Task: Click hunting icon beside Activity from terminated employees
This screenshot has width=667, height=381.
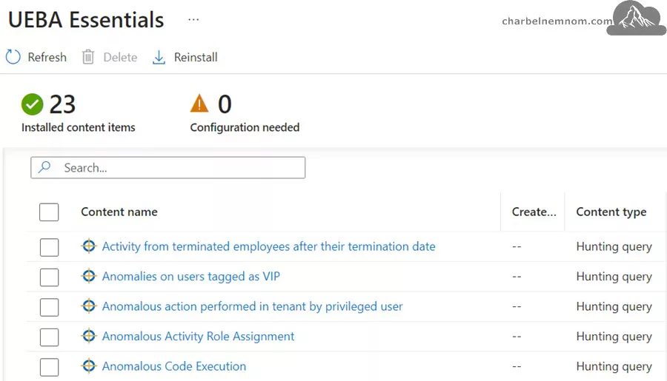Action: 89,246
